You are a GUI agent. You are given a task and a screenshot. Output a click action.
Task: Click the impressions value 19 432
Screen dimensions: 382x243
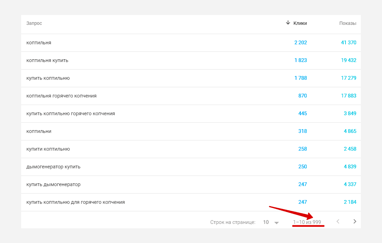[x=349, y=60]
